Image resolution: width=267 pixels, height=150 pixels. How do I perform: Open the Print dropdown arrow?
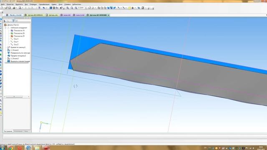(16, 8)
